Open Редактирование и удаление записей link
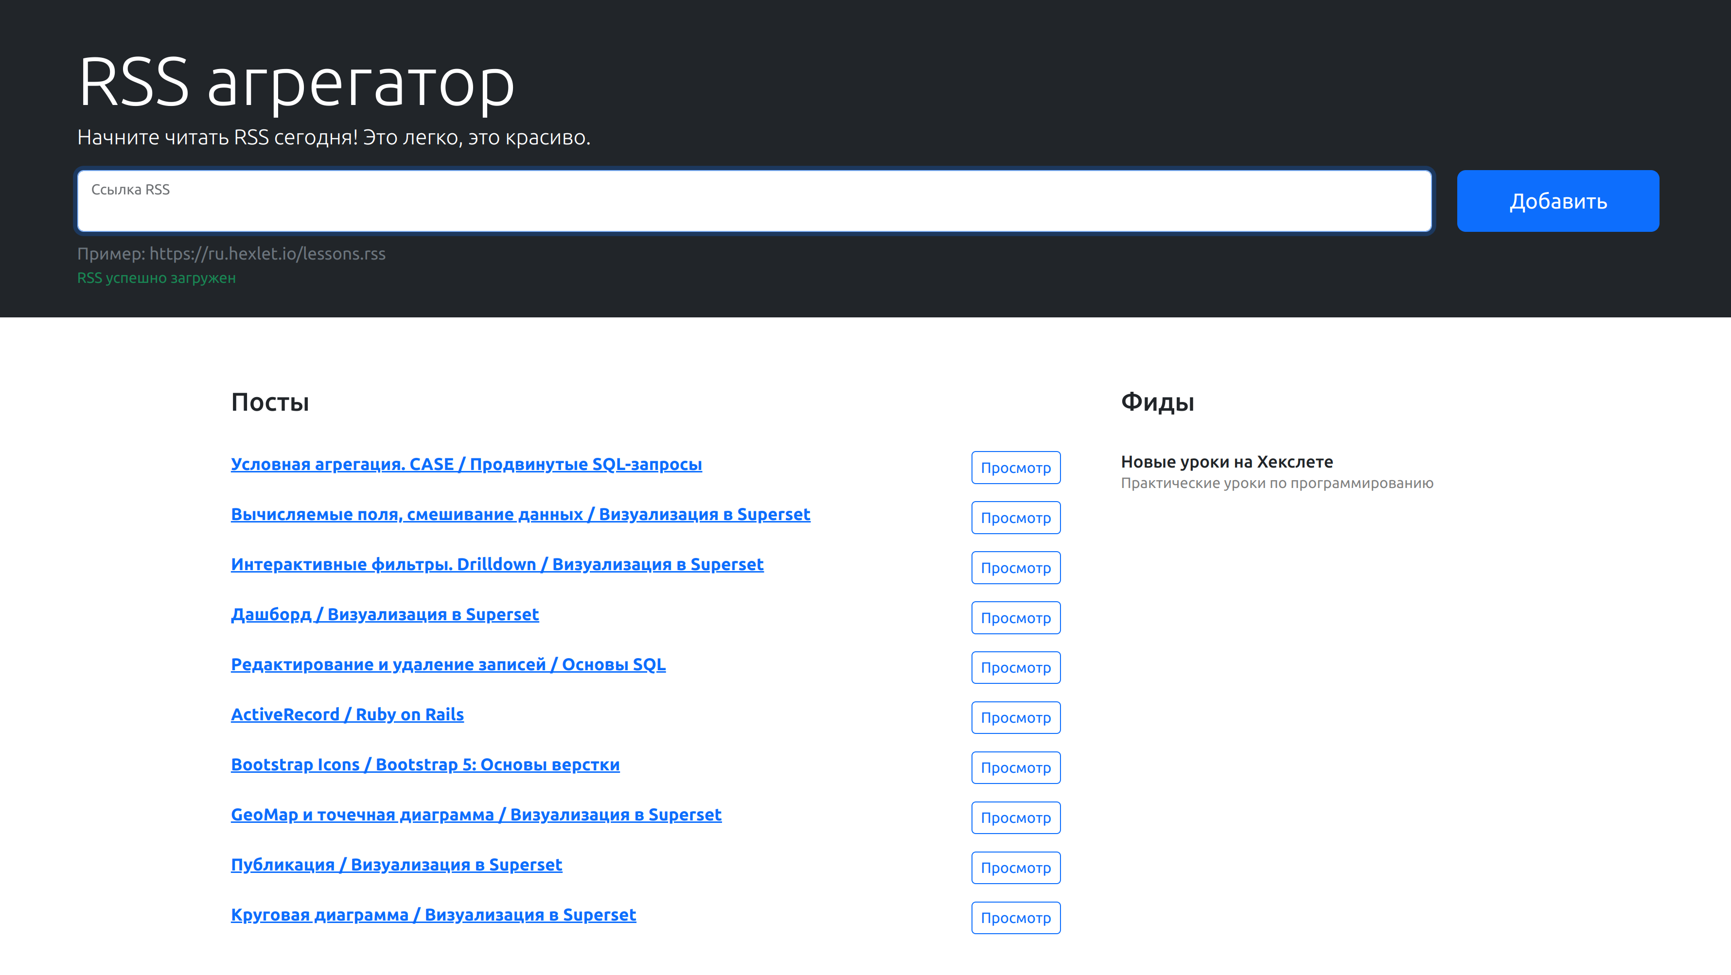The height and width of the screenshot is (975, 1731). 447,664
